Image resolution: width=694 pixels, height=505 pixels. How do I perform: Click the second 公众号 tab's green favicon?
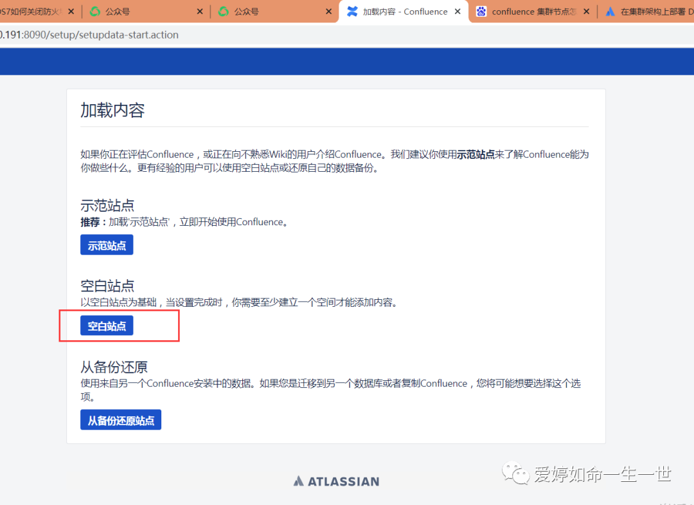click(224, 12)
